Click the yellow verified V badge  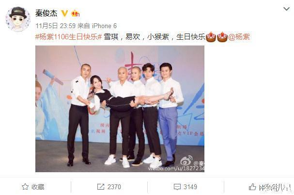click(x=64, y=13)
